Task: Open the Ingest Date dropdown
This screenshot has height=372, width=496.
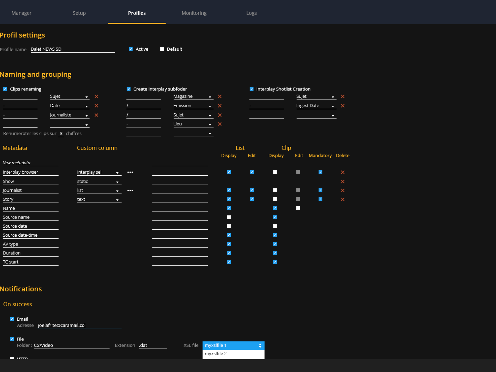Action: point(316,106)
